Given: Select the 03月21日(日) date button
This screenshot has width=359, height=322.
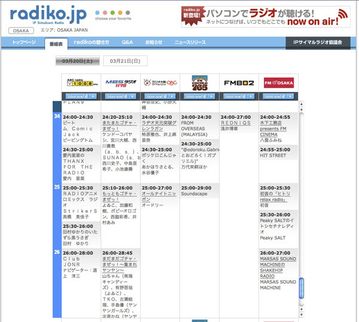Looking at the screenshot, I should (x=125, y=61).
